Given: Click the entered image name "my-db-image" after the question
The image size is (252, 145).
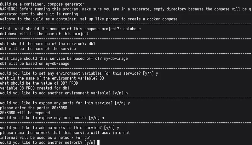Looking at the screenshot, I should pos(116,59).
